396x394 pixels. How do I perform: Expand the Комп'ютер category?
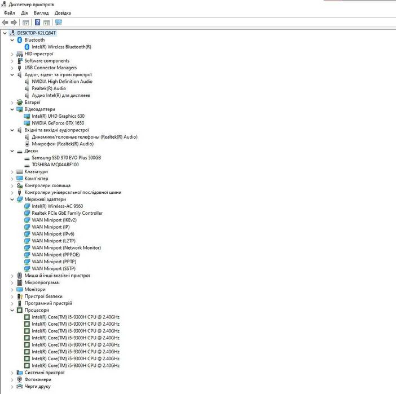click(12, 179)
